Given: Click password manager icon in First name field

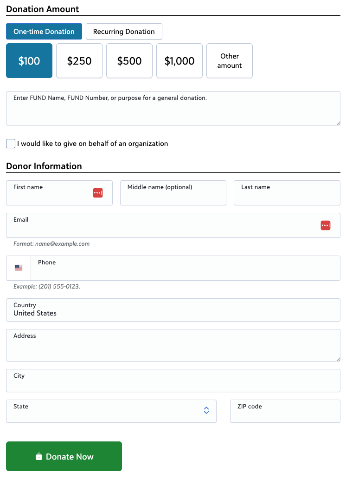Looking at the screenshot, I should [98, 193].
